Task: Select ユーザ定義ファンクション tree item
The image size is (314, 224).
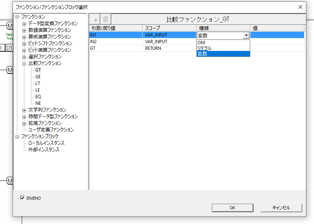Action: [x=51, y=130]
